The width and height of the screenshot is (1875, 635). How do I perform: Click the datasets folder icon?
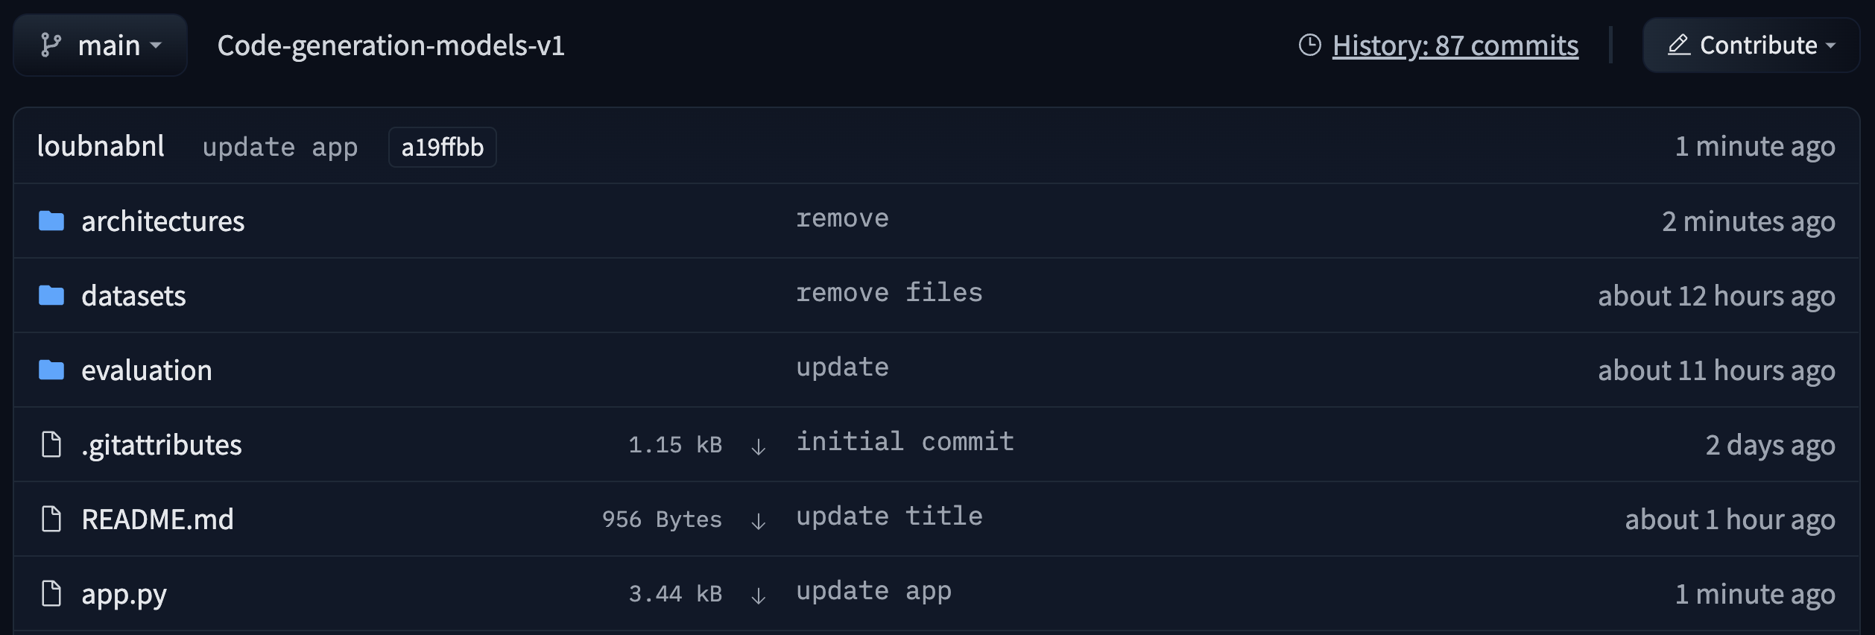[51, 296]
